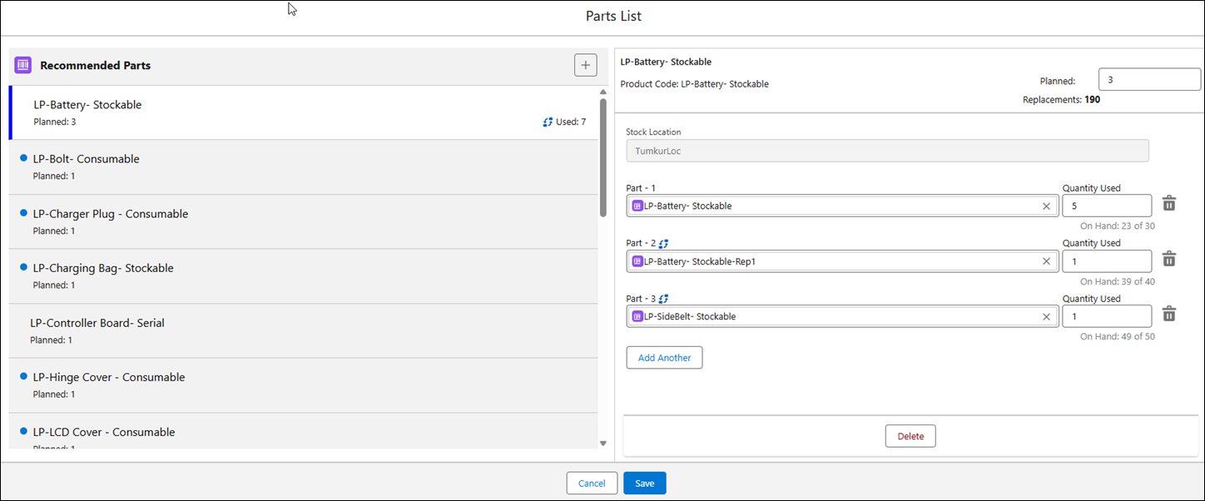Clear LP-SideBelt- Stockable selection (X)

click(1046, 316)
